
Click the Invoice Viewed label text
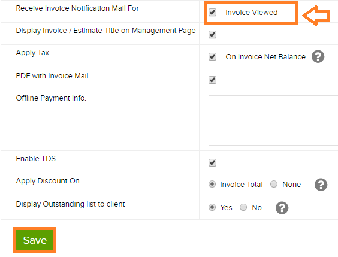click(251, 13)
